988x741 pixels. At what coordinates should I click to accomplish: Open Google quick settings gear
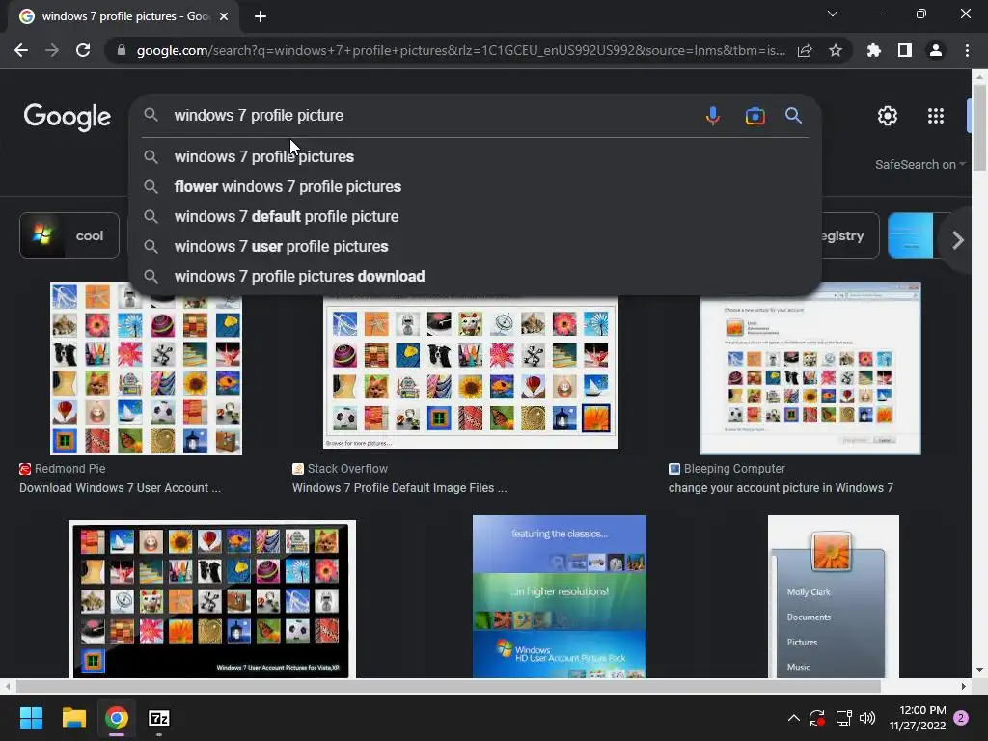coord(888,116)
